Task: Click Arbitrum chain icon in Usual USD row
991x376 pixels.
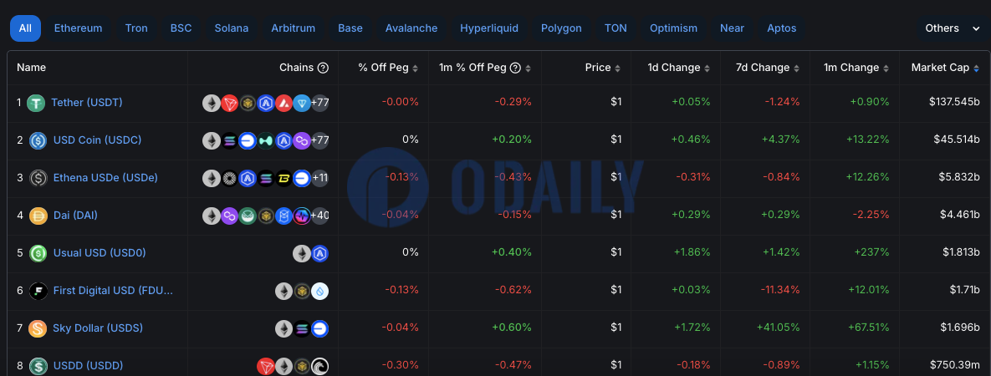Action: coord(319,253)
